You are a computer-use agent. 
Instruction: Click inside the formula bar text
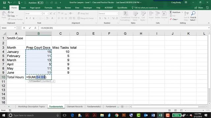click(46, 28)
